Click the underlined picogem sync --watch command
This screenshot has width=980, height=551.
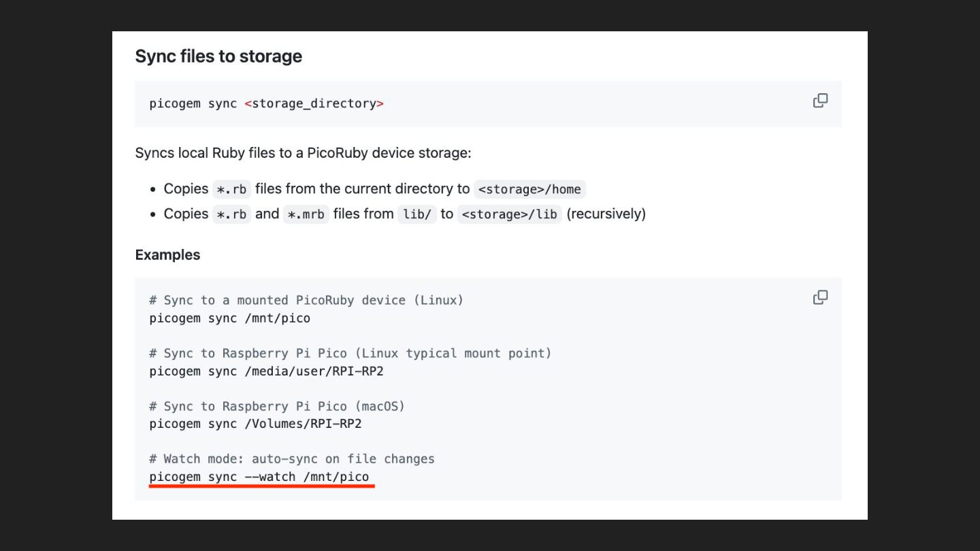pos(259,477)
